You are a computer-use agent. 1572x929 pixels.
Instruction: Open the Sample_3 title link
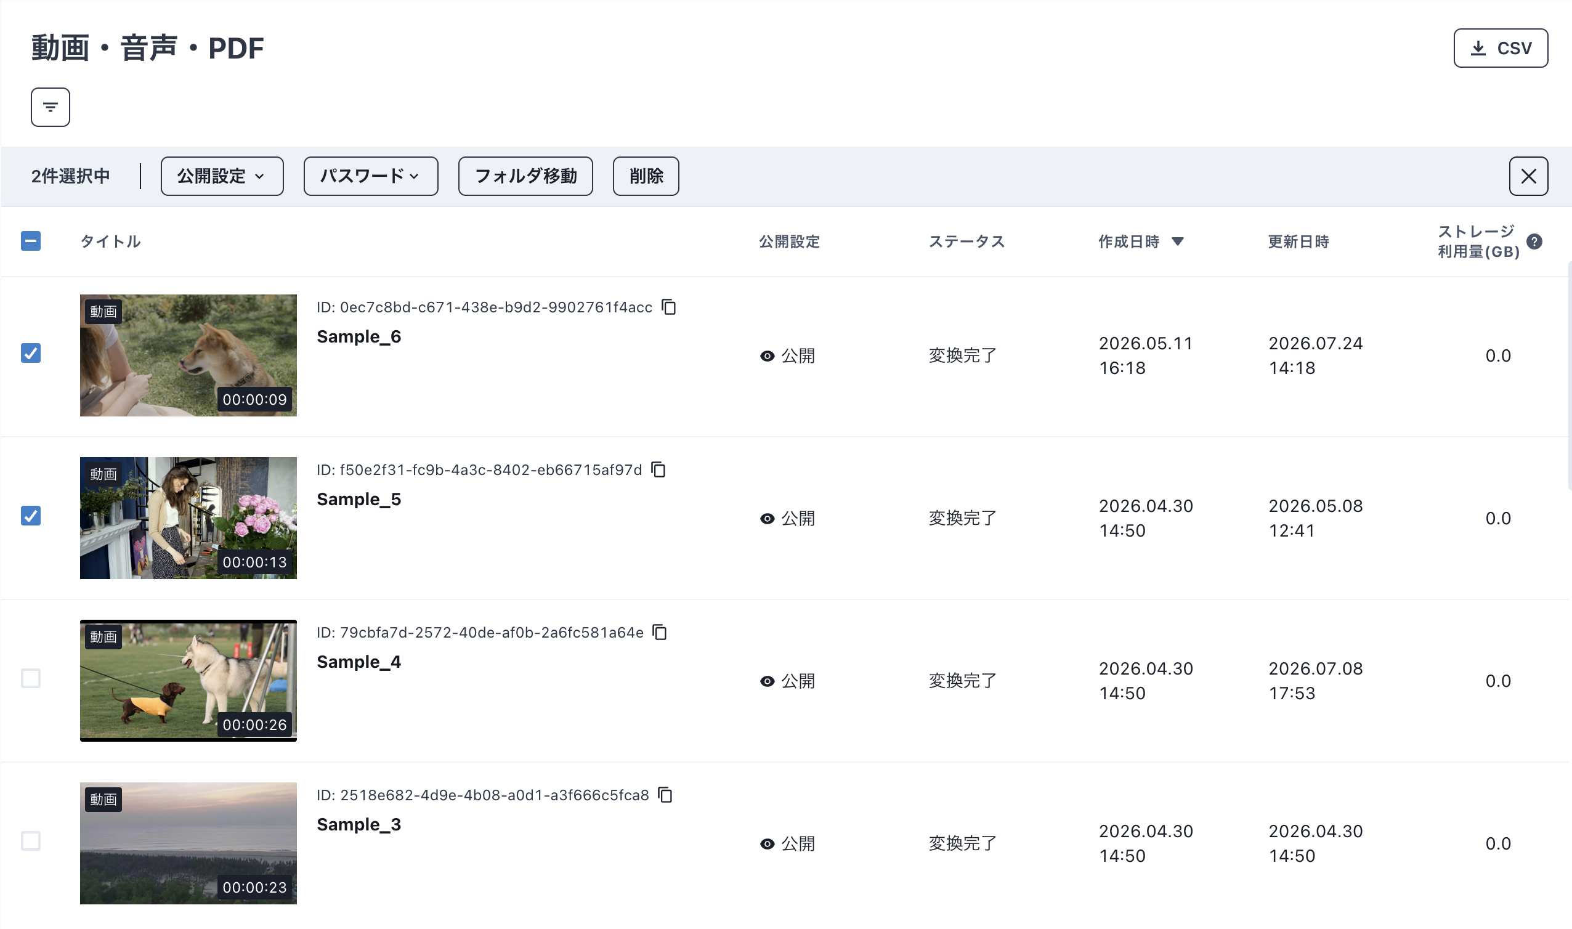click(359, 824)
